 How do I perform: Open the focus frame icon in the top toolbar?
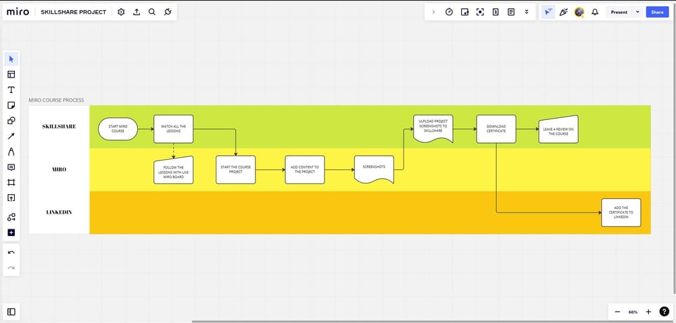click(x=480, y=12)
